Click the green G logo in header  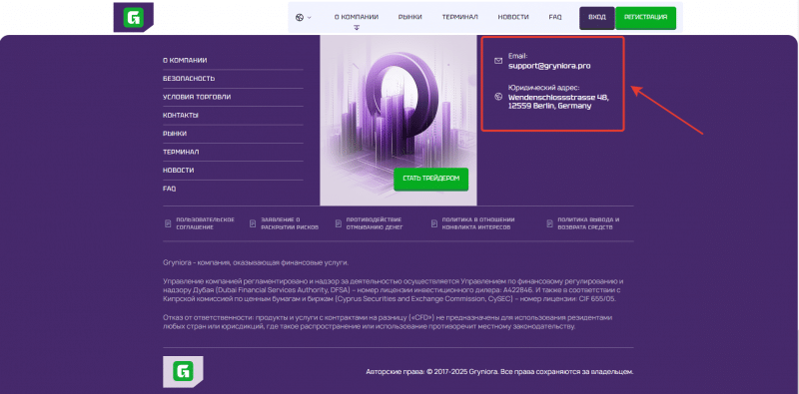click(134, 17)
